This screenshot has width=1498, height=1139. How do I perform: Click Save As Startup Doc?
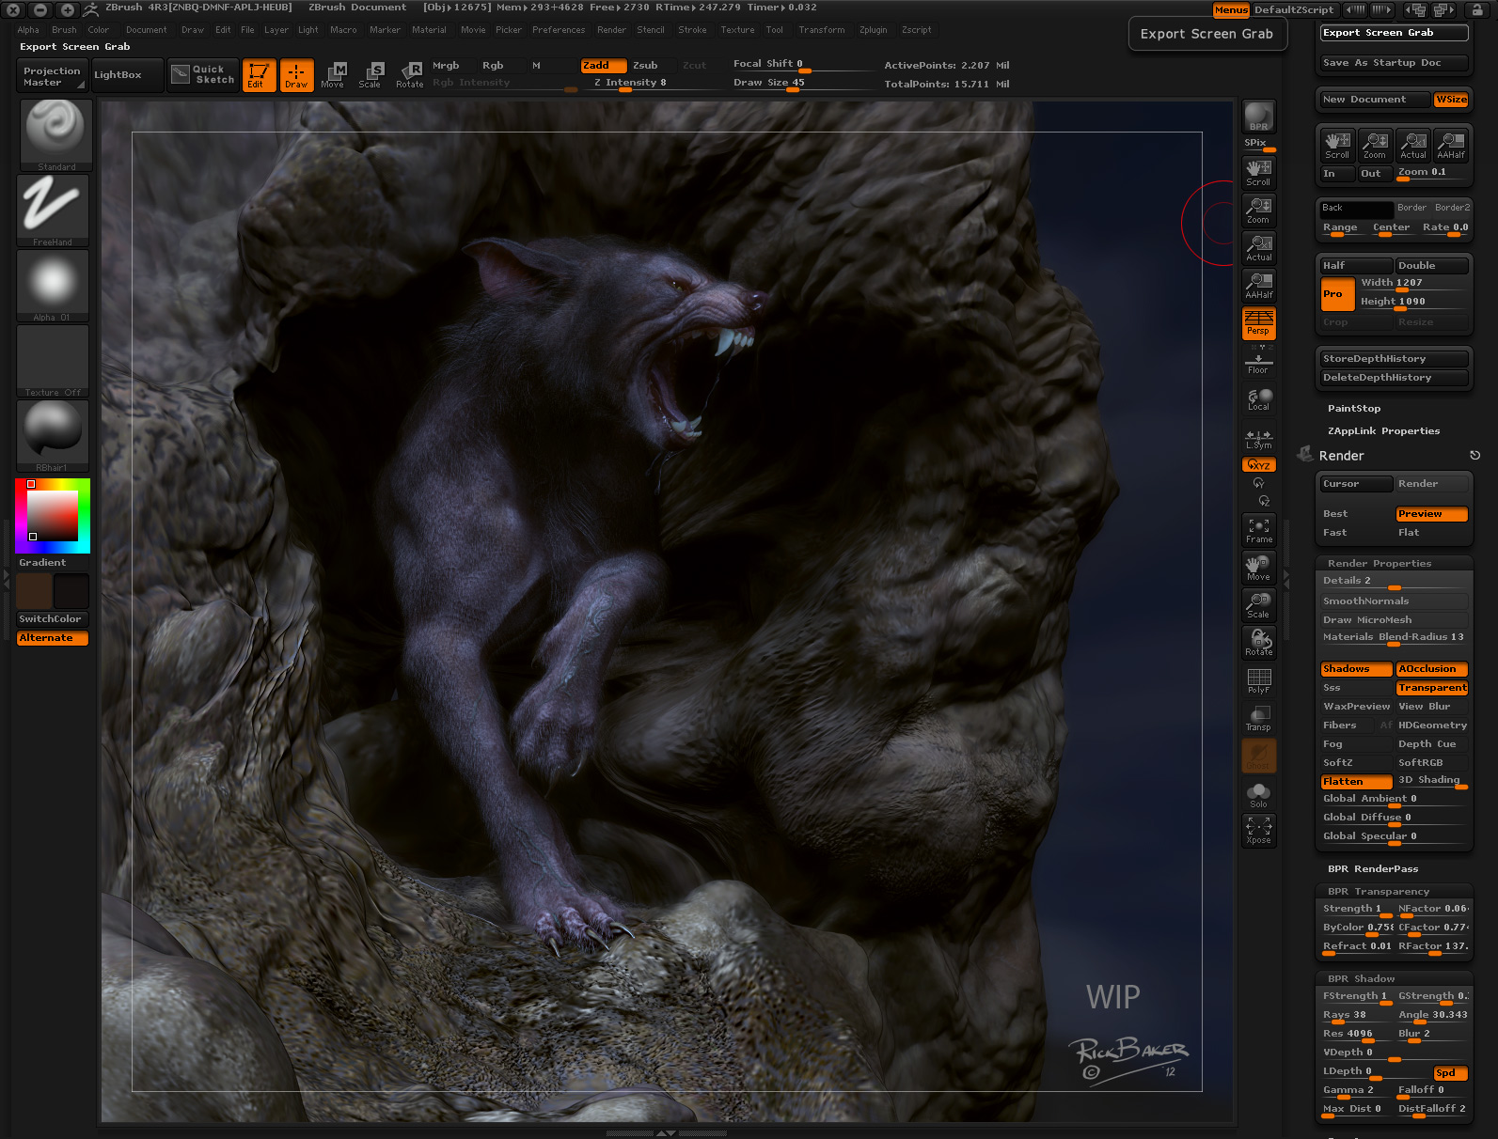tap(1395, 63)
